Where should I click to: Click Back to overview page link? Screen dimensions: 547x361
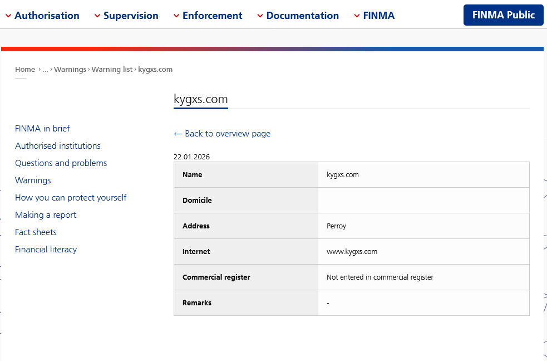222,134
